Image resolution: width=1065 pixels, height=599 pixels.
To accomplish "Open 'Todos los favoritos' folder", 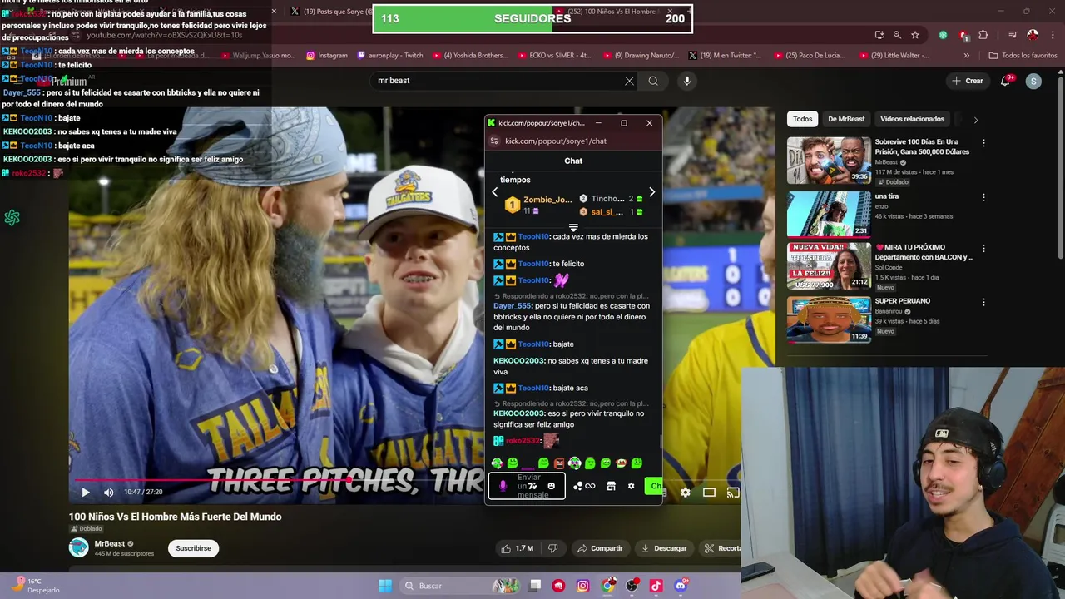I will click(1022, 56).
